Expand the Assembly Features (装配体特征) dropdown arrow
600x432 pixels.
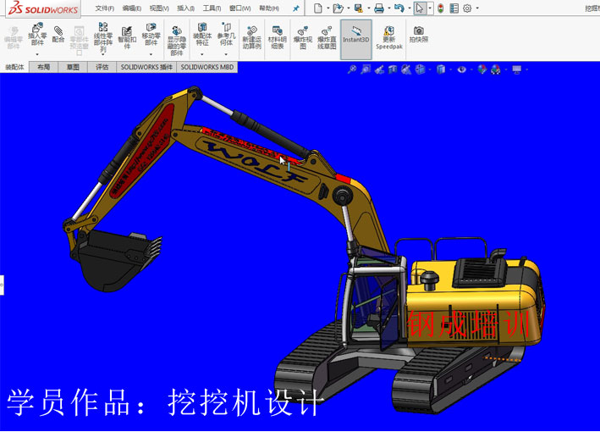pos(202,54)
